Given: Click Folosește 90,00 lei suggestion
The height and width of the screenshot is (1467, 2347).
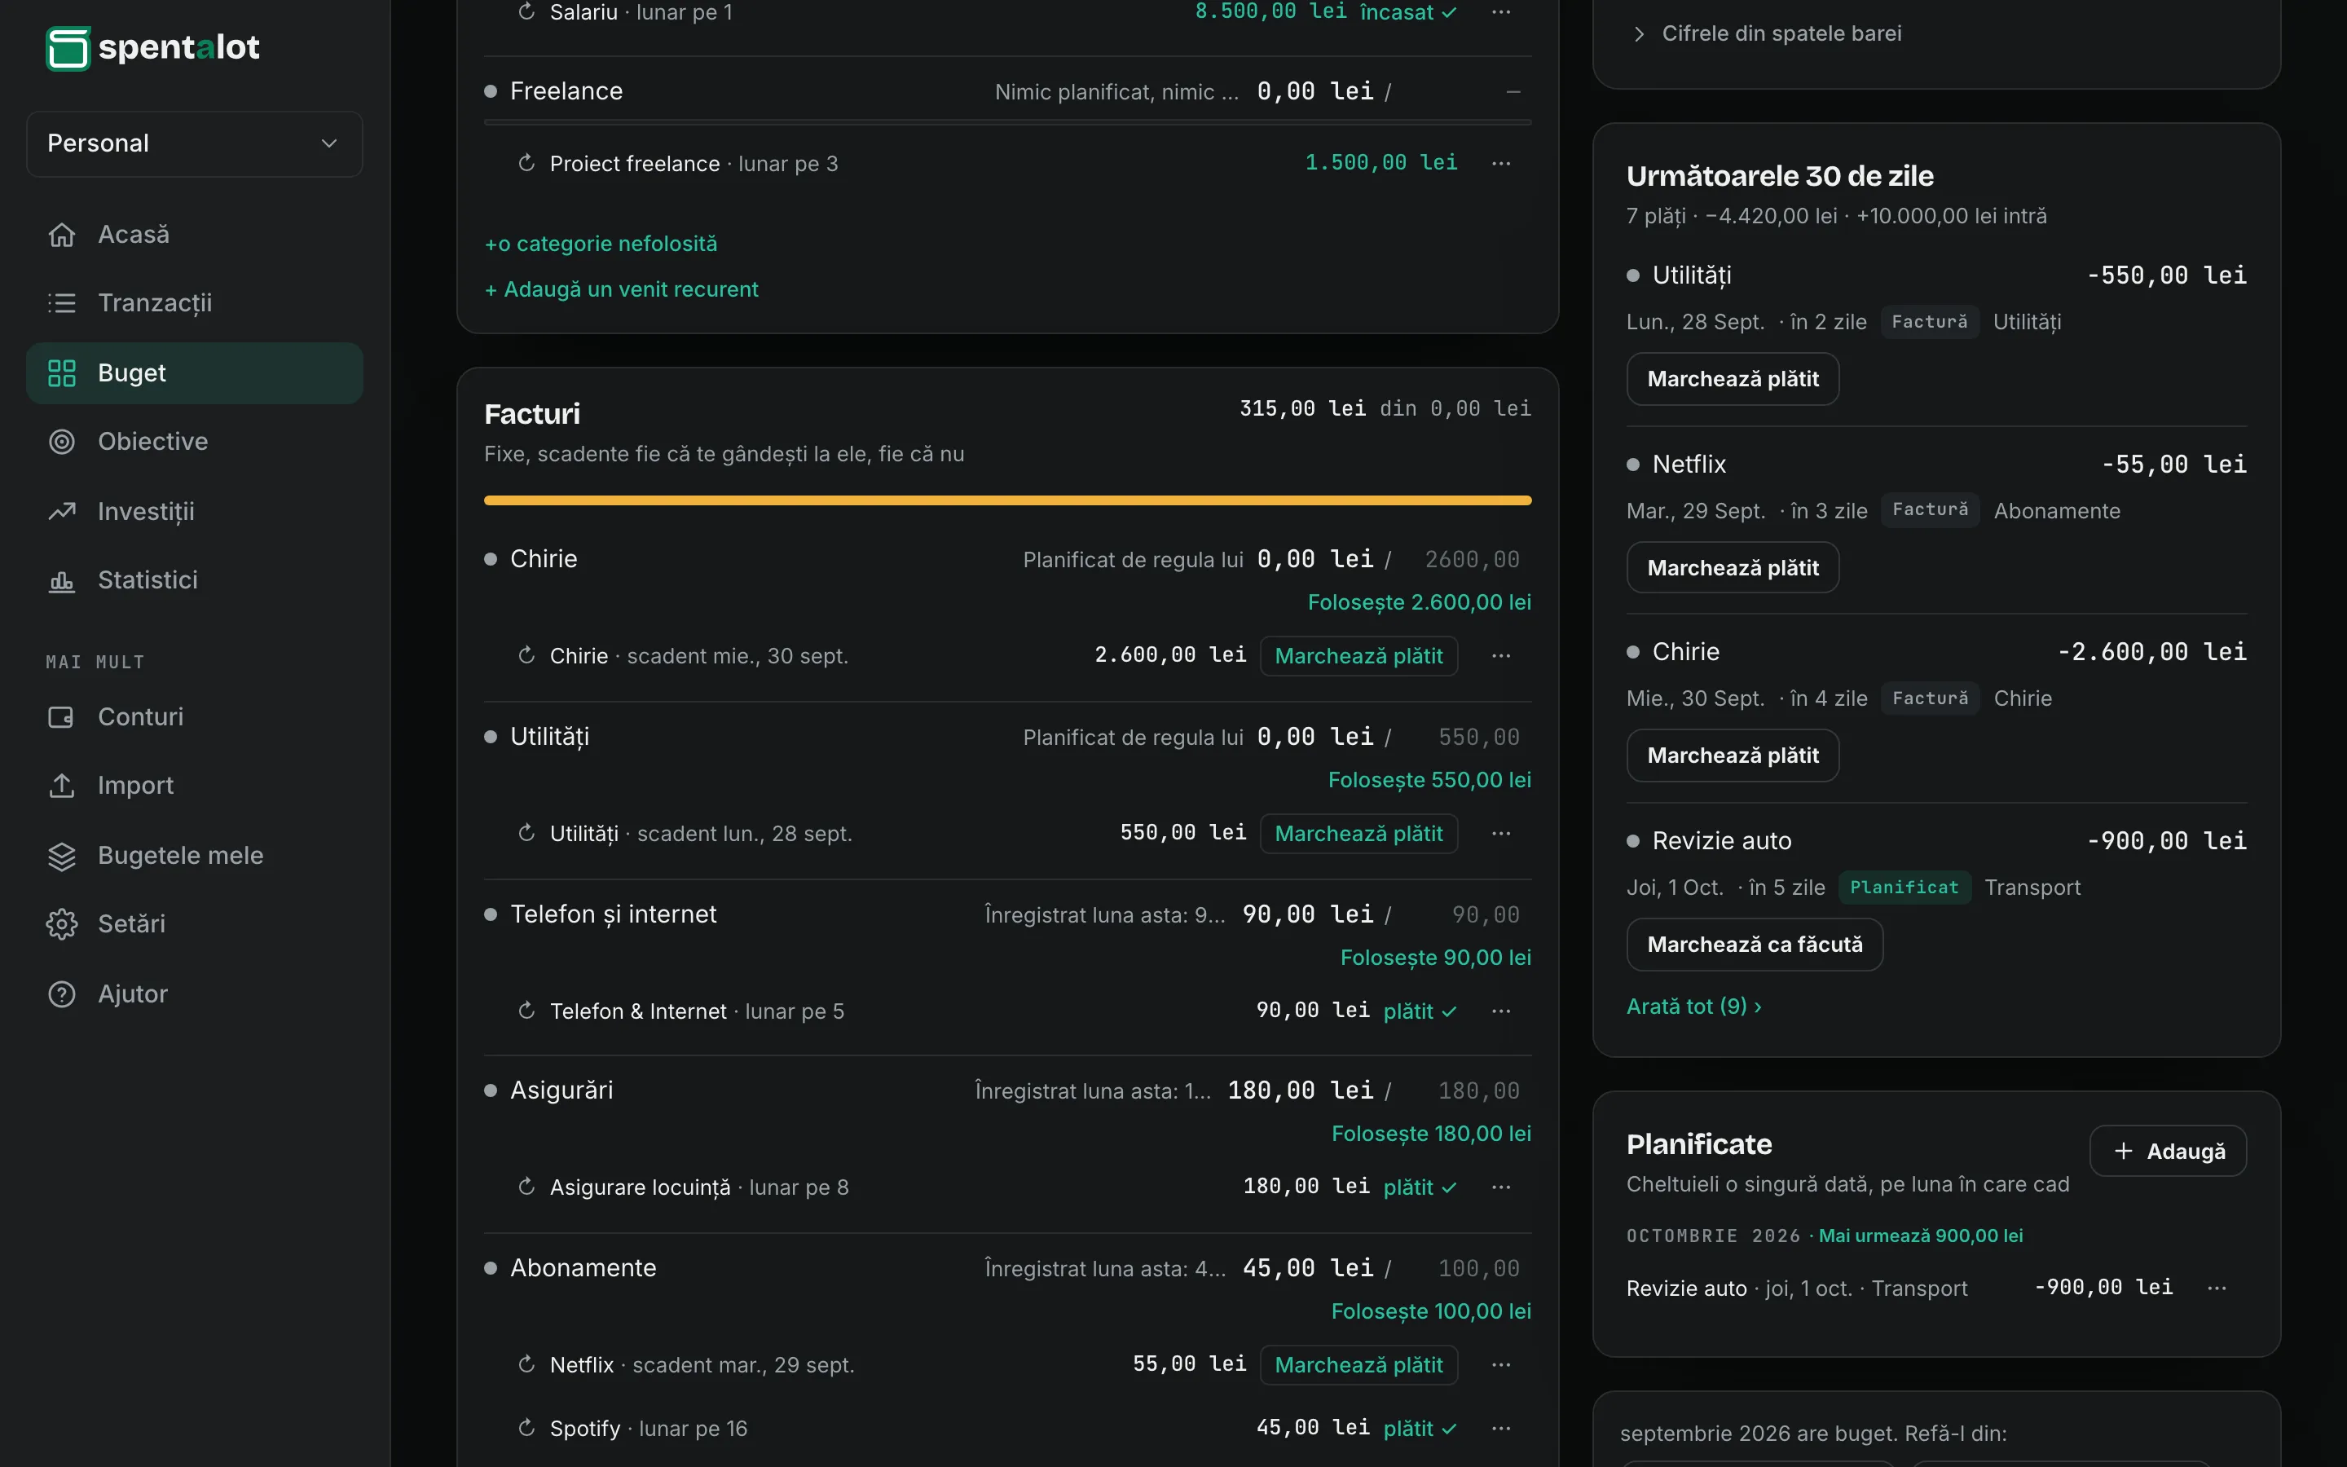Looking at the screenshot, I should coord(1437,958).
